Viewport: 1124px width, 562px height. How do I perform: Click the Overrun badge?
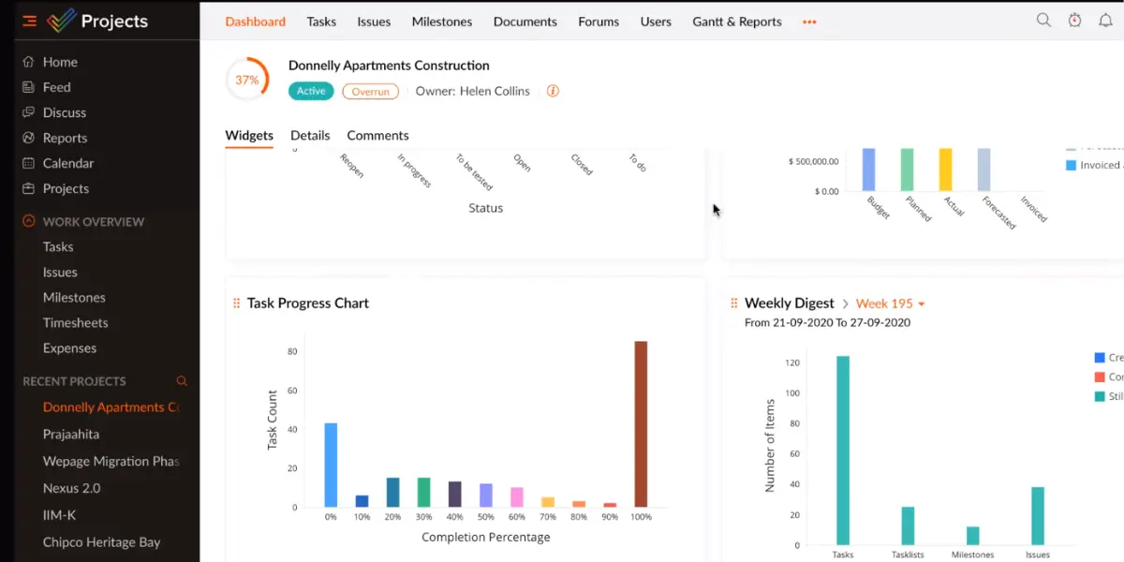click(x=370, y=91)
